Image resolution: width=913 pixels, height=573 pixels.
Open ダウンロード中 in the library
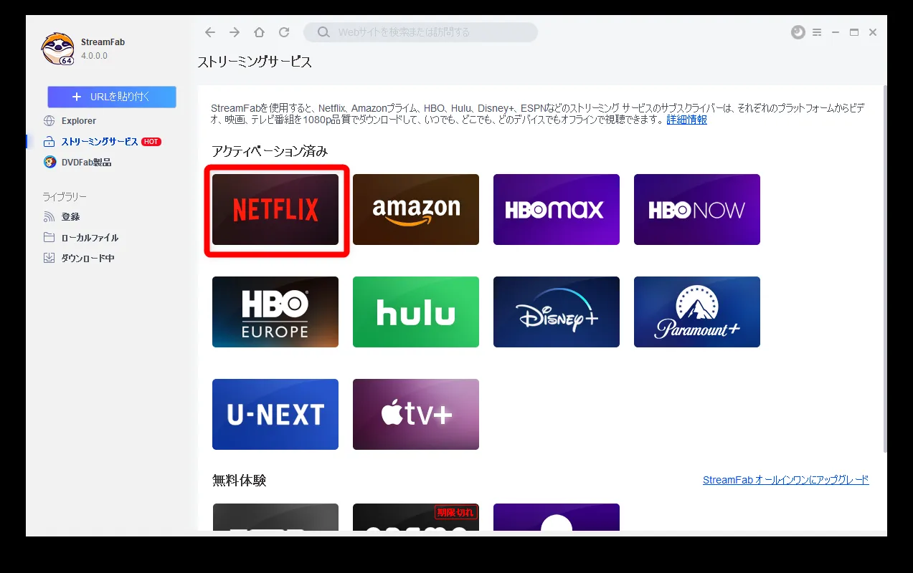87,258
